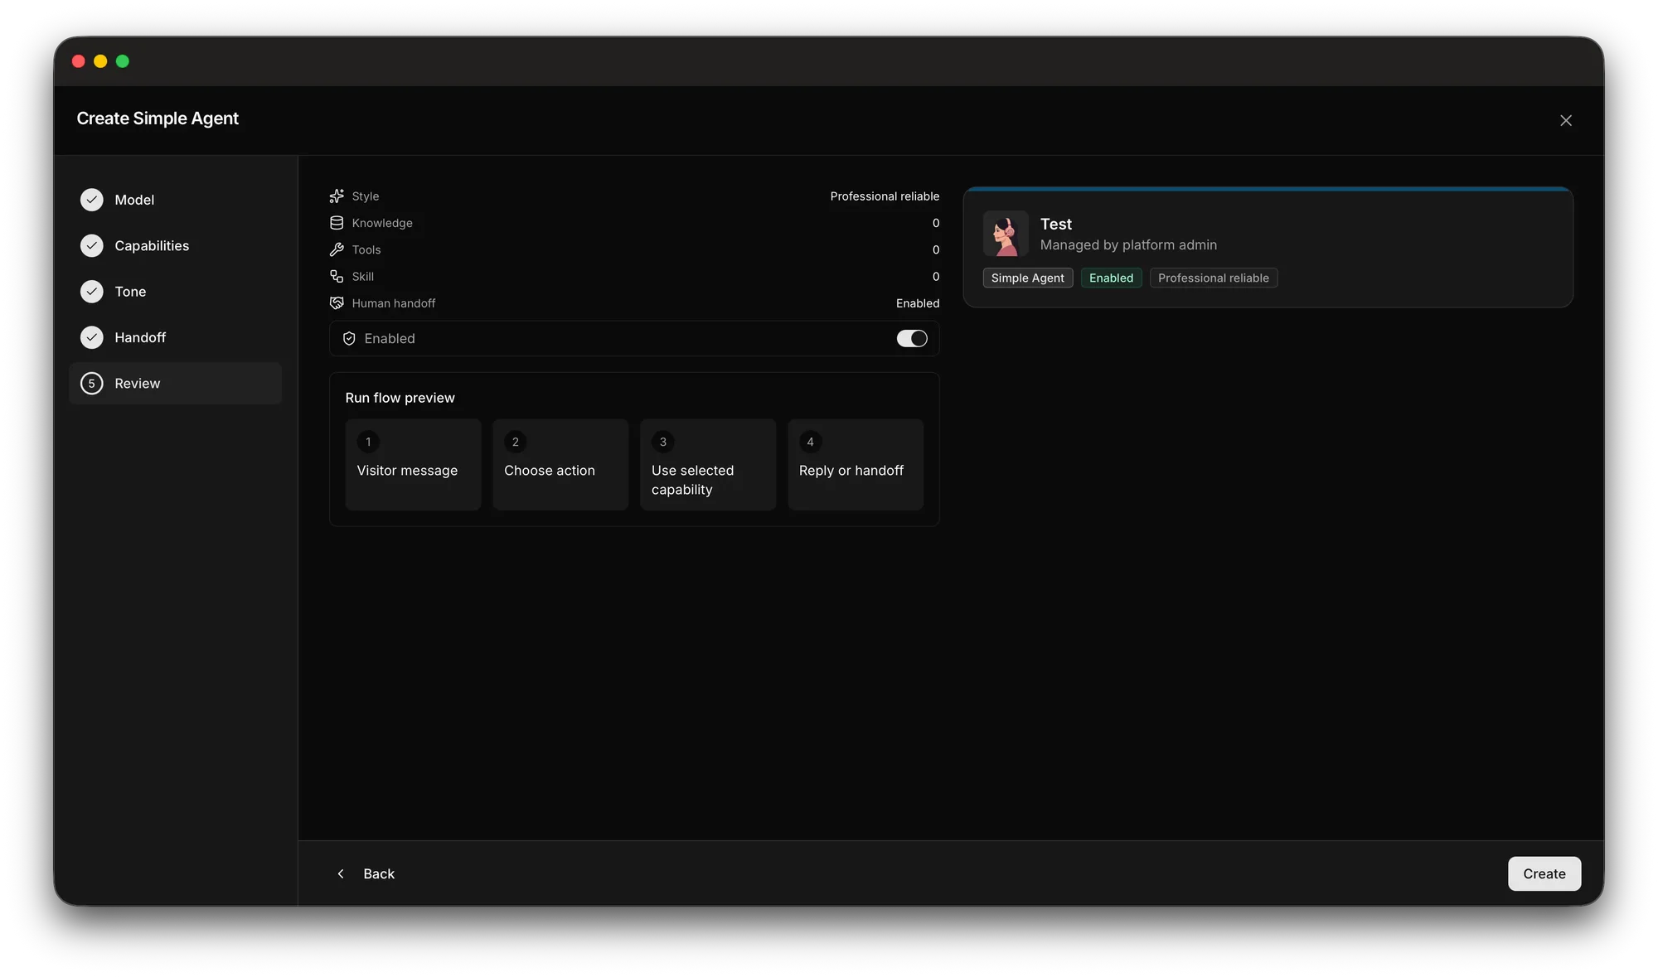The width and height of the screenshot is (1658, 977).
Task: Click the Human handoff handshake icon
Action: [x=337, y=303]
